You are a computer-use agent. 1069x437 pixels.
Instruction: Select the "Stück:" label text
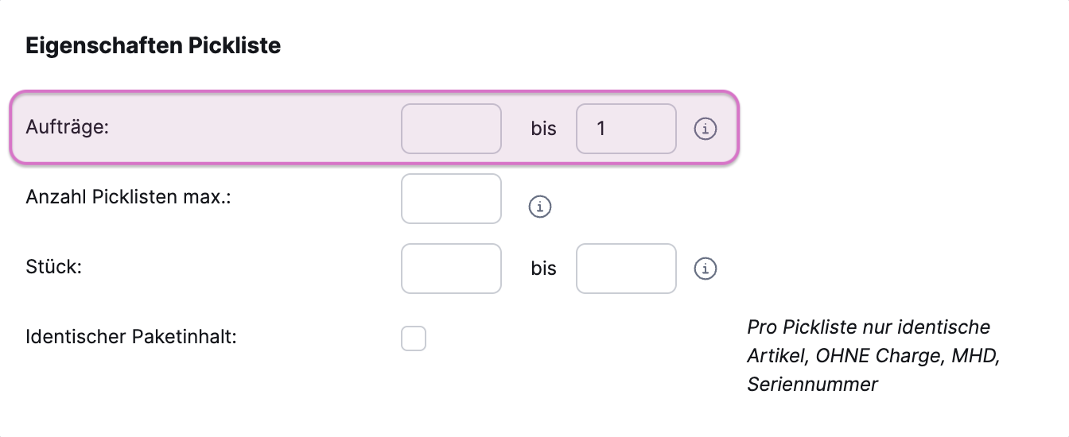(54, 266)
